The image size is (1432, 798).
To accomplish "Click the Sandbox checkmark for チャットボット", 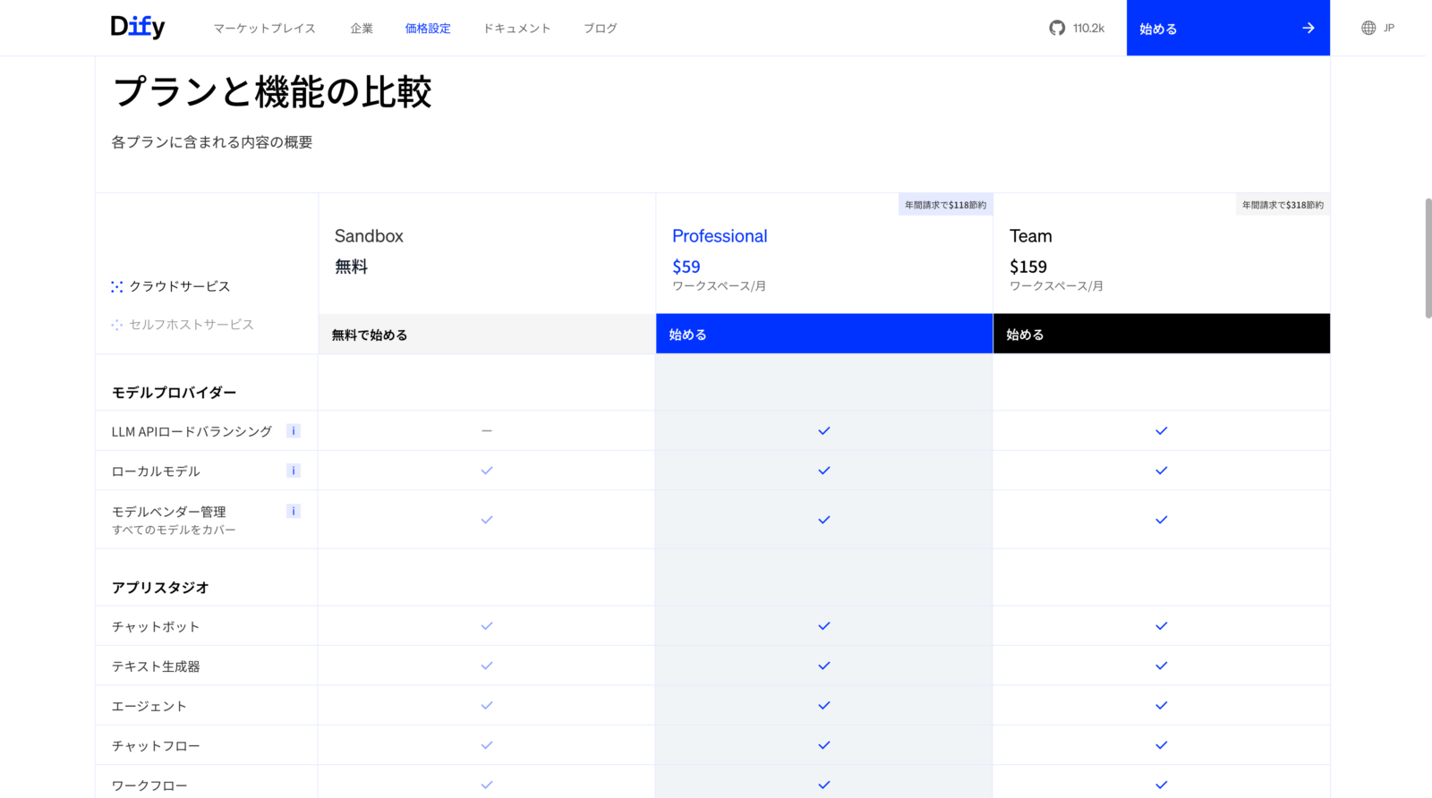I will tap(487, 626).
